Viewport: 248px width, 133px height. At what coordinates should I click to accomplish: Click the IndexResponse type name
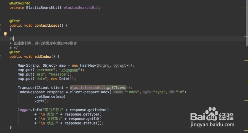click(31, 92)
